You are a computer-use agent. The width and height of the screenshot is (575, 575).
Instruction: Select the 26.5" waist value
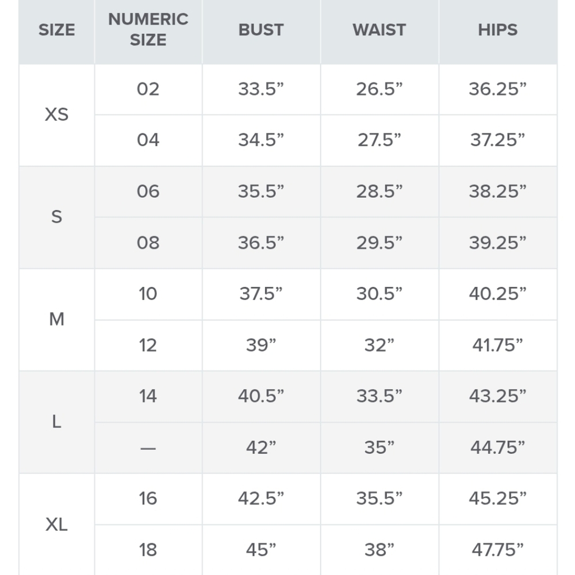click(x=379, y=89)
